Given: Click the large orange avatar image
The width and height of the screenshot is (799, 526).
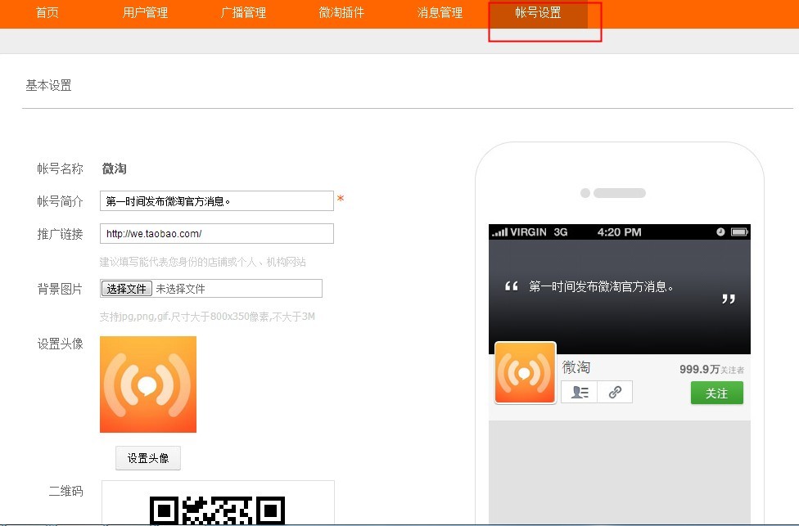Looking at the screenshot, I should click(x=148, y=384).
